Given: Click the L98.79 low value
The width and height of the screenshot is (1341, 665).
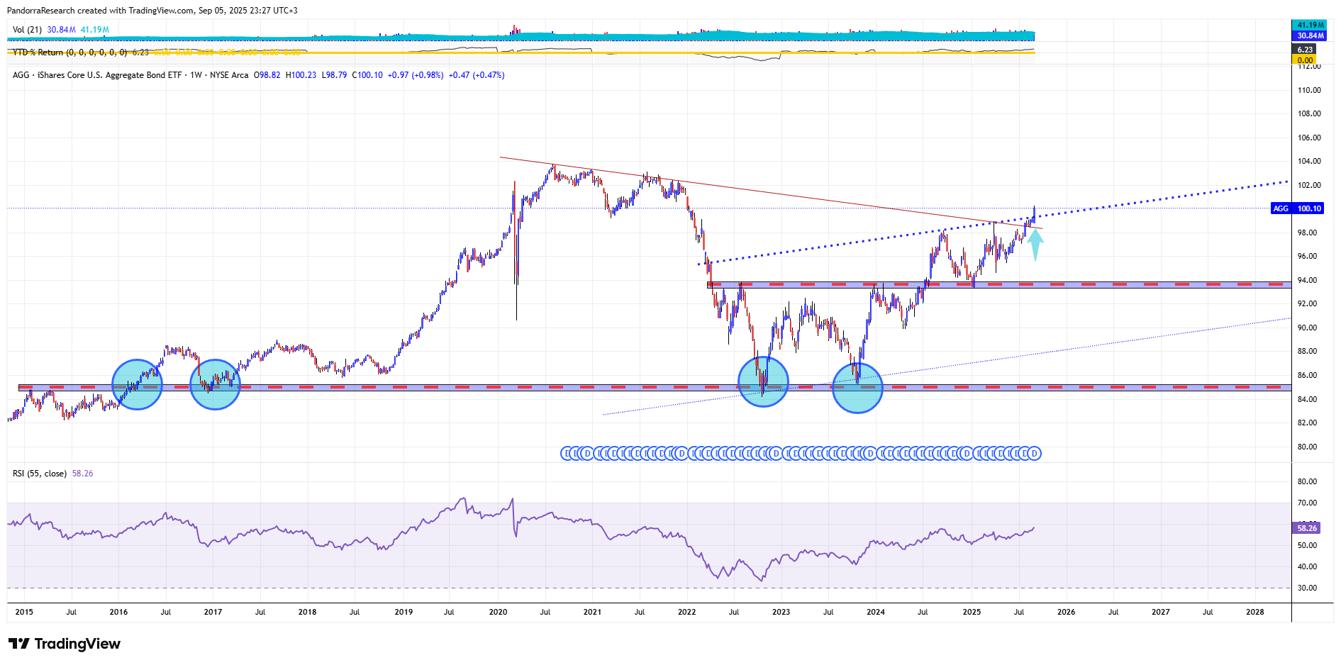Looking at the screenshot, I should point(334,75).
